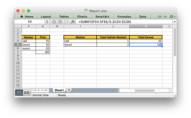The width and height of the screenshot is (191, 118).
Task: Select column I header
Action: coord(80,26)
